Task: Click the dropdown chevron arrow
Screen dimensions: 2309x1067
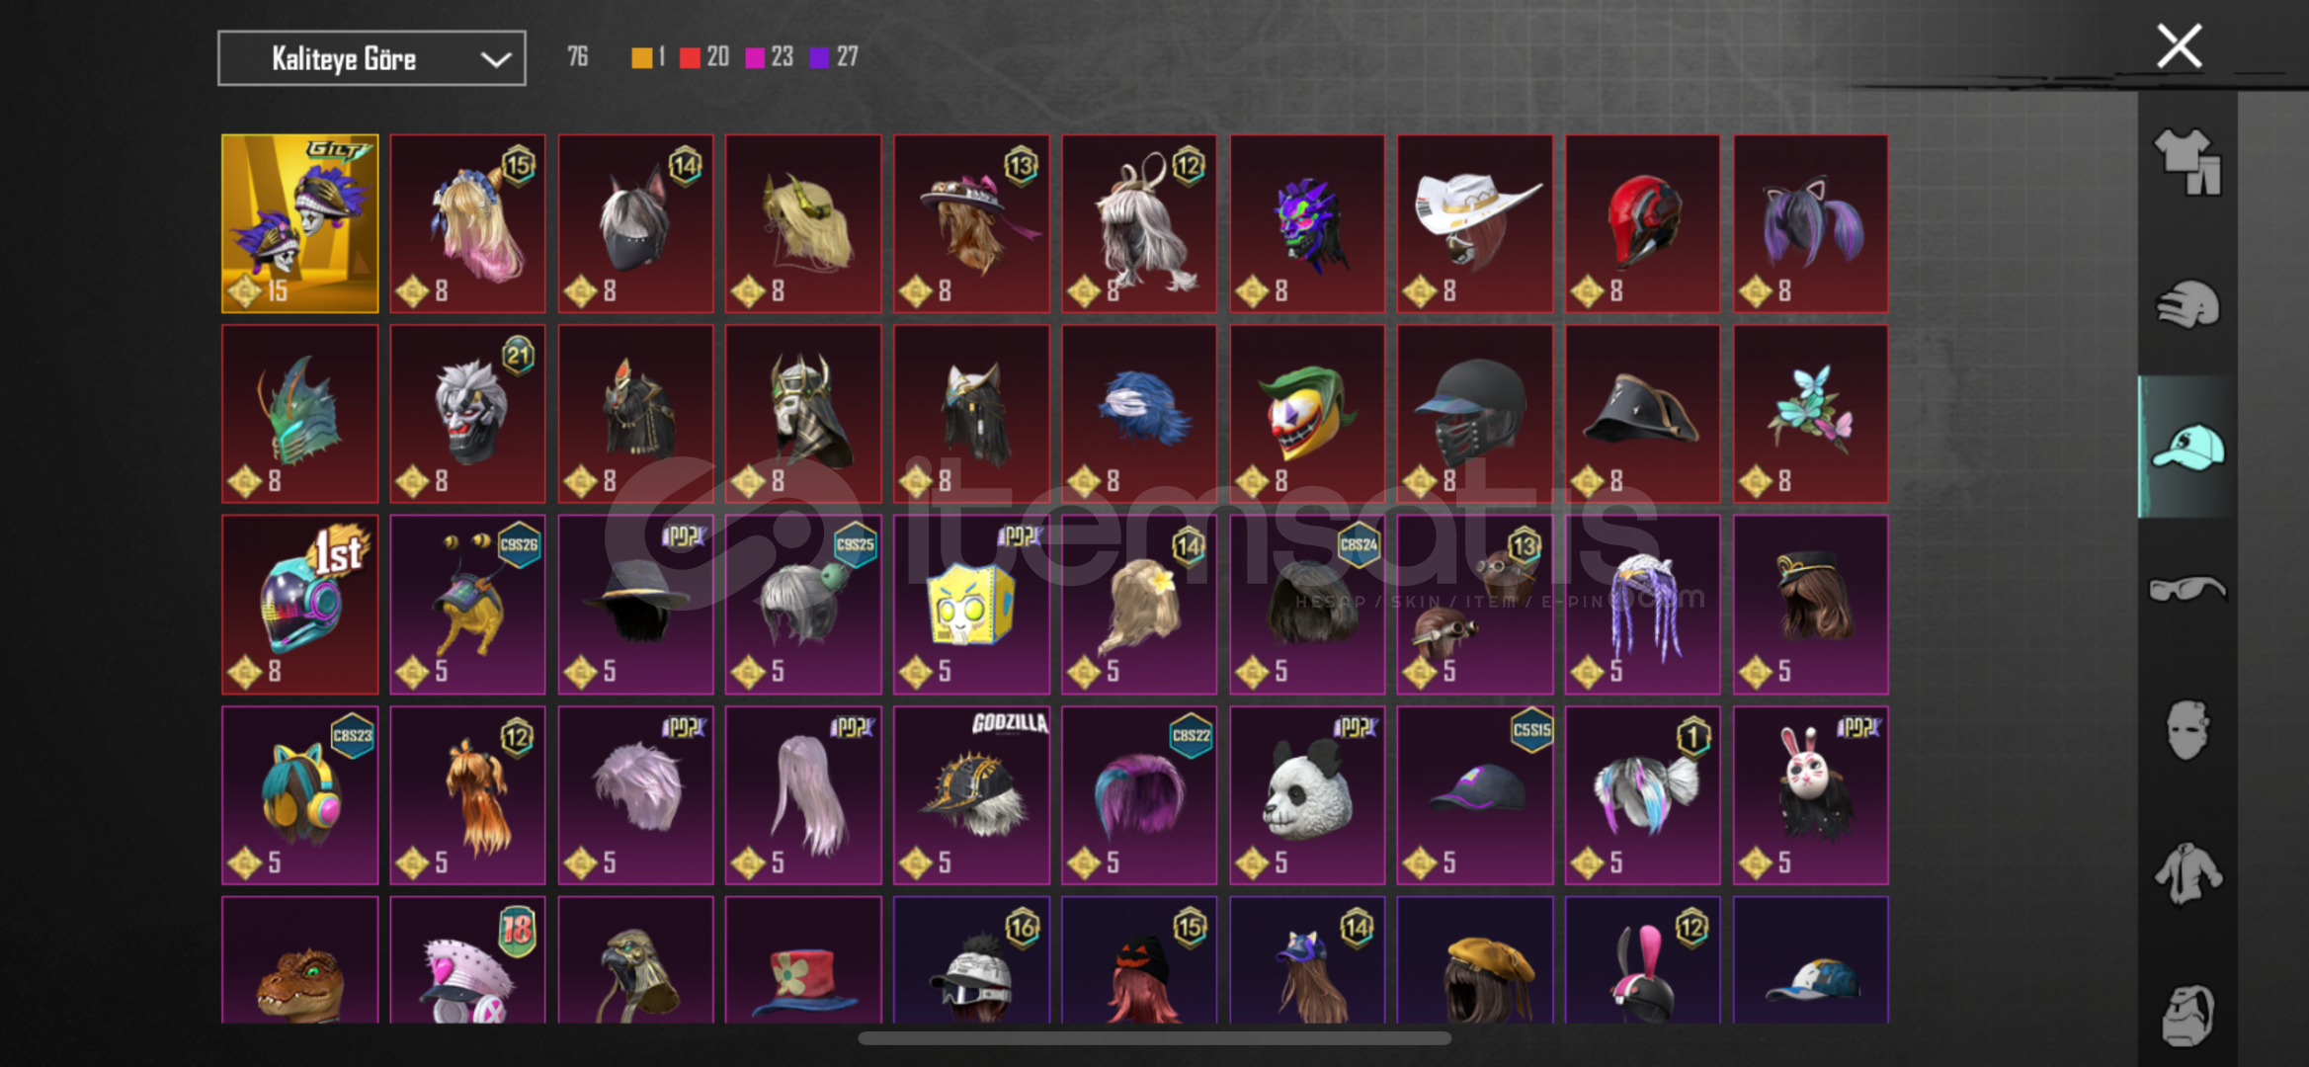Action: (x=495, y=59)
